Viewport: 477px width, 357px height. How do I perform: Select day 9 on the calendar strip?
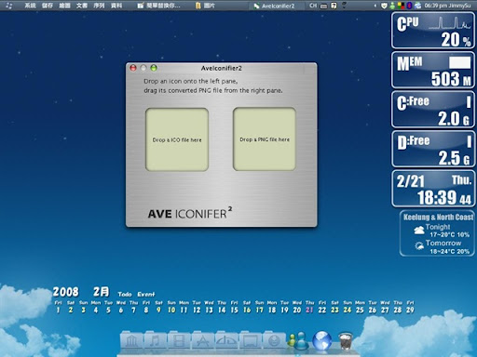click(158, 310)
